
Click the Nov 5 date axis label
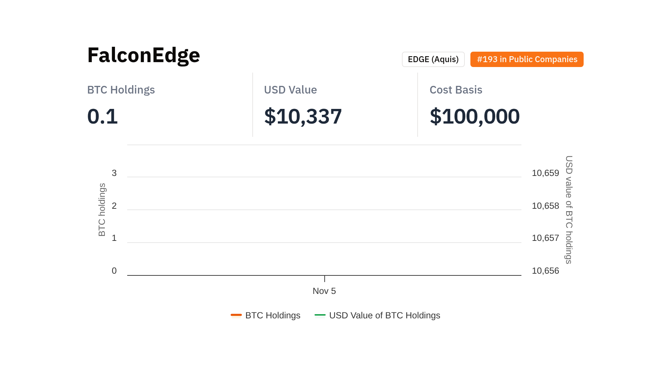coord(324,291)
